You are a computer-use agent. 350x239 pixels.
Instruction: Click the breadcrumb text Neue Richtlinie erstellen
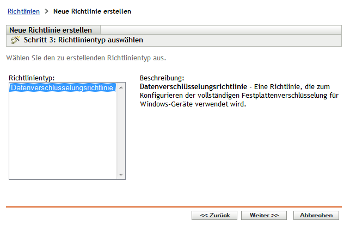pyautogui.click(x=92, y=11)
